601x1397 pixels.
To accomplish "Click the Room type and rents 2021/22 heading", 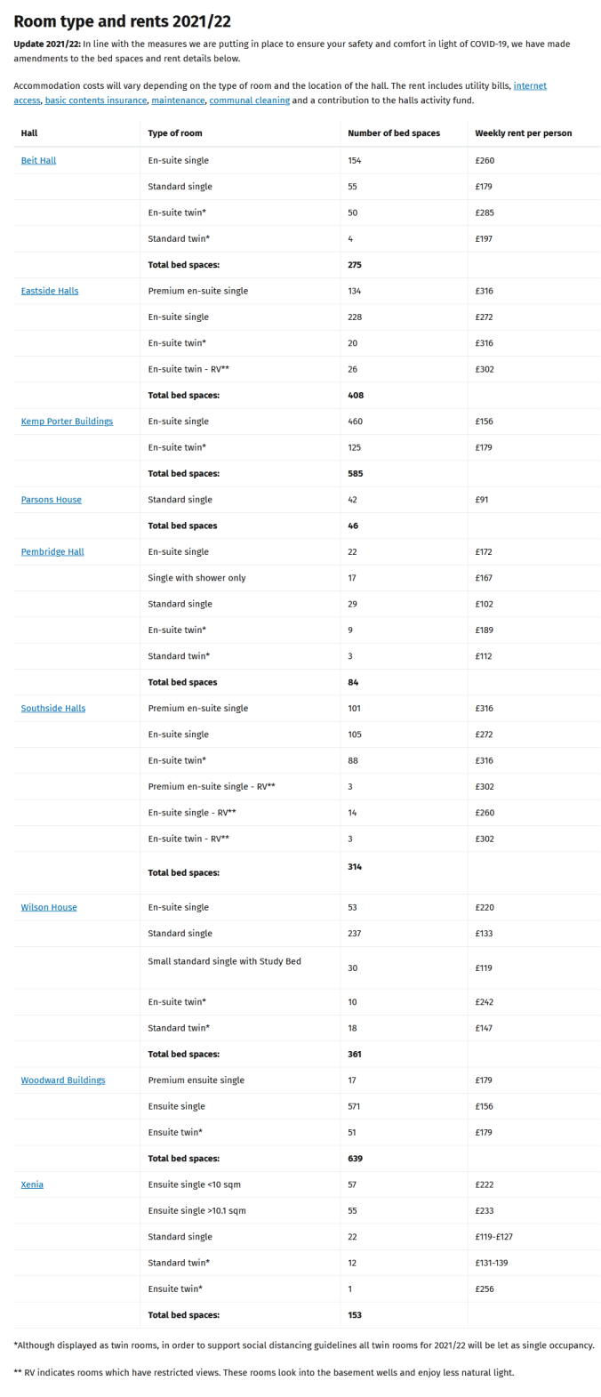I will pyautogui.click(x=123, y=21).
